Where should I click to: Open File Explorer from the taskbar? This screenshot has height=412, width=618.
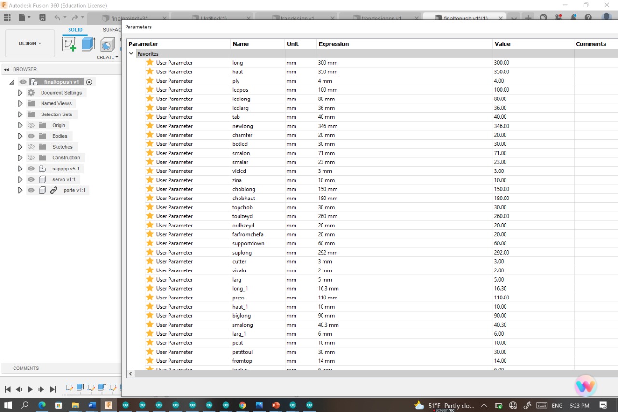(75, 405)
